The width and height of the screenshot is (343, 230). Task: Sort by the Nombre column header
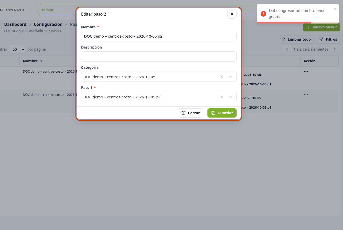click(33, 61)
